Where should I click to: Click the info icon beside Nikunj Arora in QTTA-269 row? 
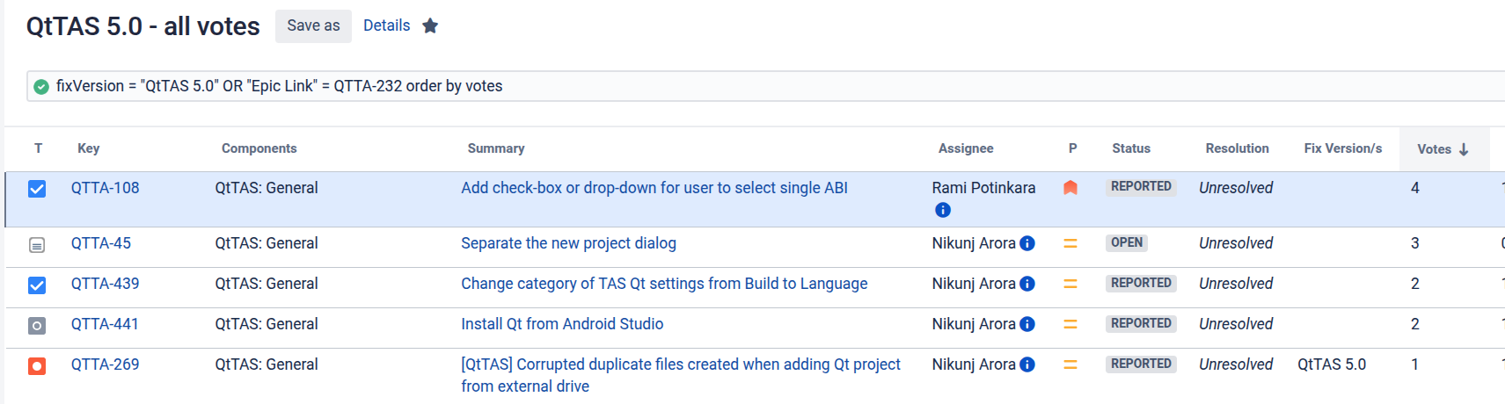click(x=1027, y=364)
